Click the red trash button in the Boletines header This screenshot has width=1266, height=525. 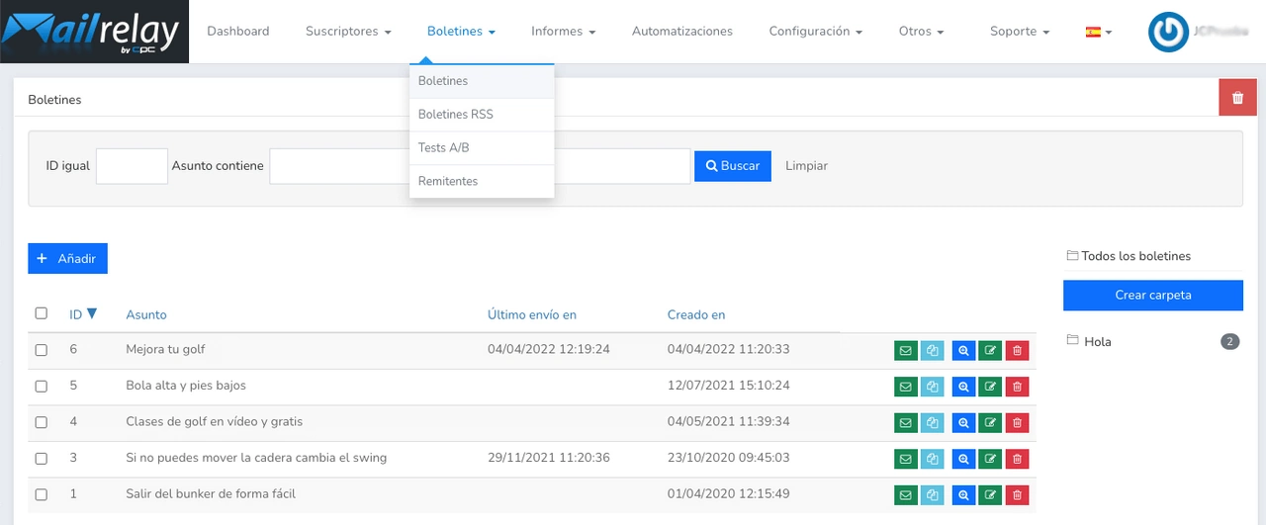pyautogui.click(x=1237, y=98)
